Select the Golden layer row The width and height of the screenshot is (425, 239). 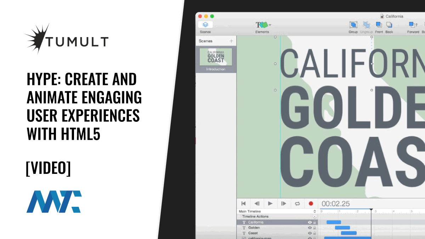coord(277,228)
